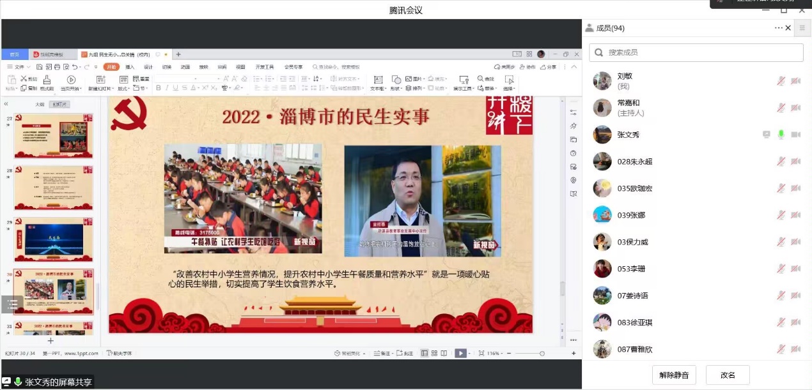Image resolution: width=812 pixels, height=390 pixels.
Task: Switch to the 插入 ribbon tab
Action: pos(130,67)
